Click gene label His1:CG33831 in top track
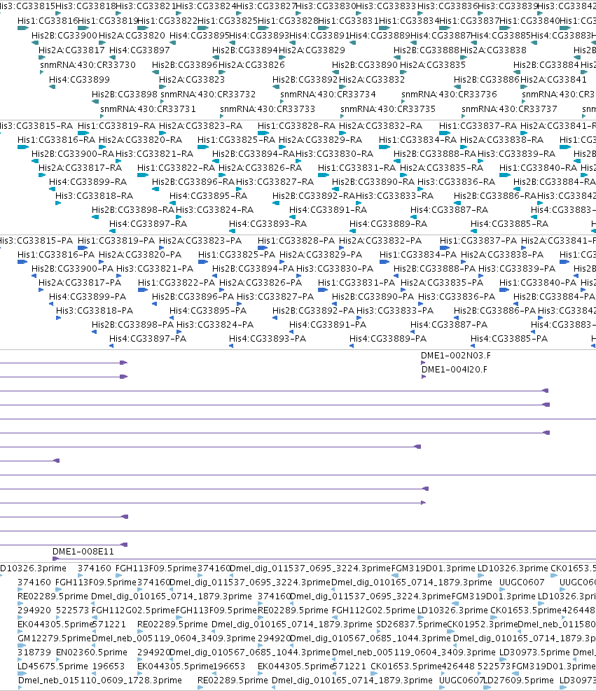596x691 pixels. (348, 21)
